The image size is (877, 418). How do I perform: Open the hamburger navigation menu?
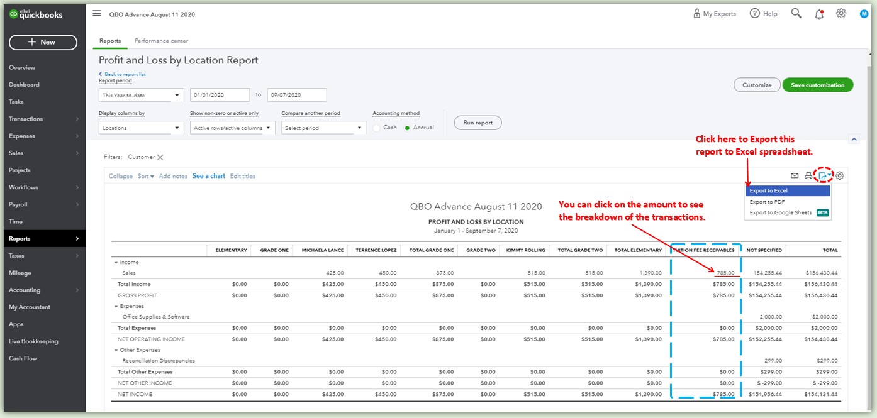(96, 13)
